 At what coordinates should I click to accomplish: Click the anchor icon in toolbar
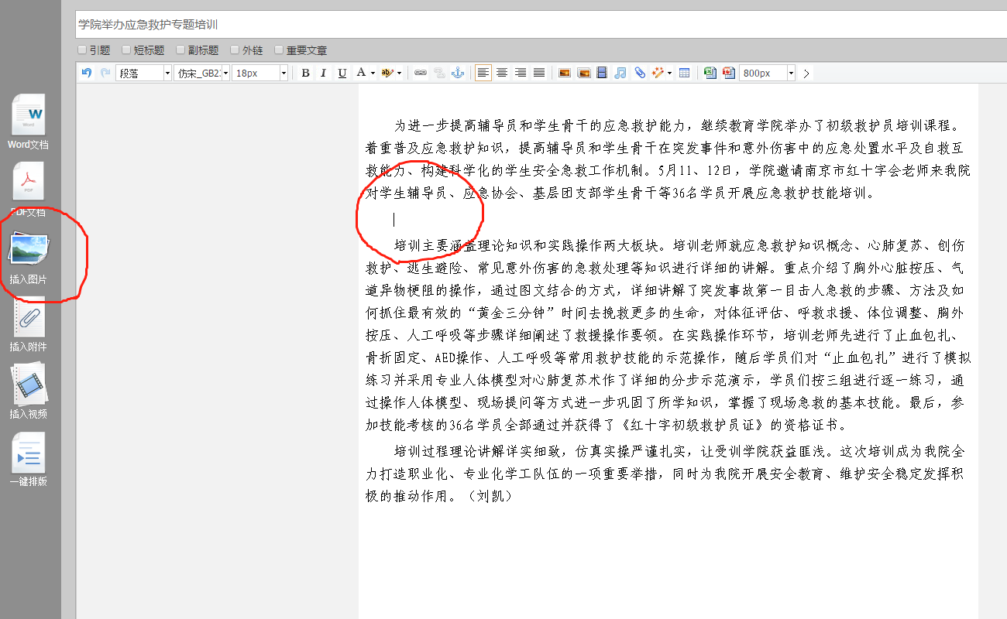pos(458,73)
